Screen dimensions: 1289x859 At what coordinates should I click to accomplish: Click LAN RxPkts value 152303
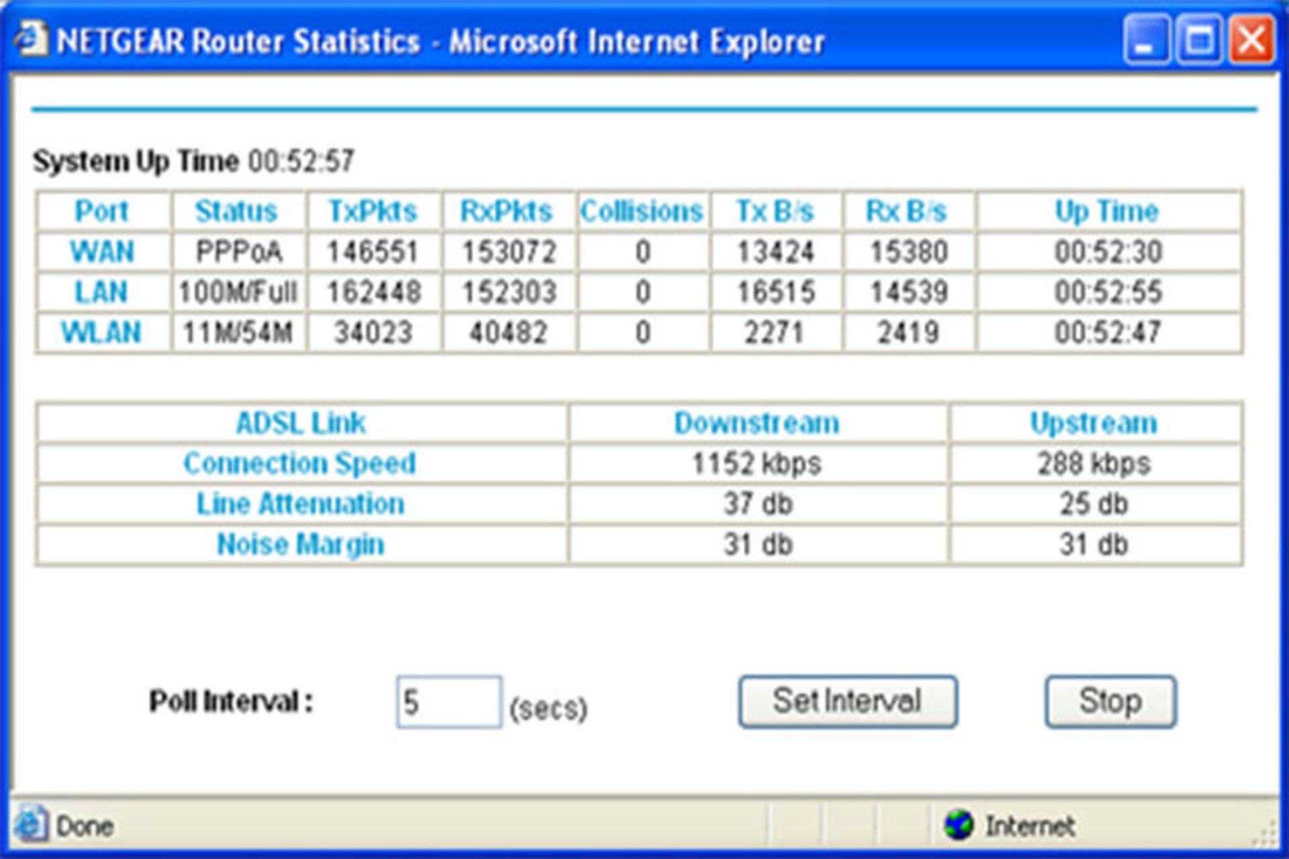click(x=510, y=293)
